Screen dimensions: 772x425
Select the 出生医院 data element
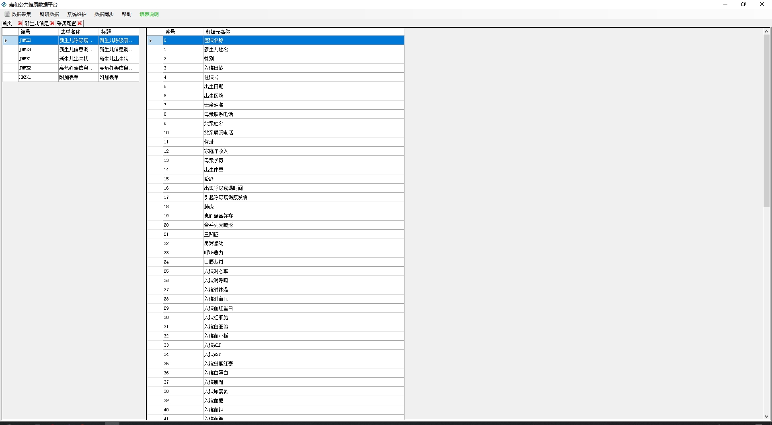[304, 96]
